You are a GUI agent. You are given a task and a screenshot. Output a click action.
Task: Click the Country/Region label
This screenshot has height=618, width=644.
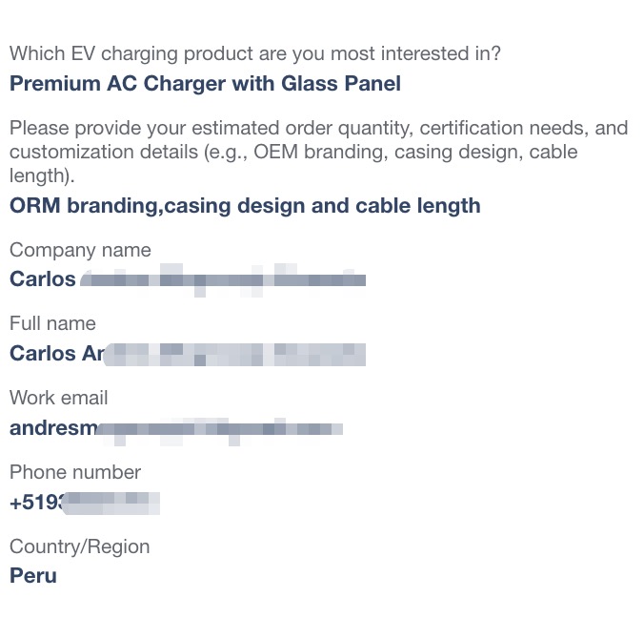[80, 546]
